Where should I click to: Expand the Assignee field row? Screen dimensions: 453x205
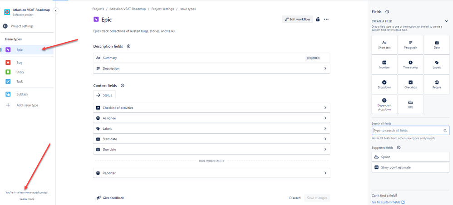point(212,118)
